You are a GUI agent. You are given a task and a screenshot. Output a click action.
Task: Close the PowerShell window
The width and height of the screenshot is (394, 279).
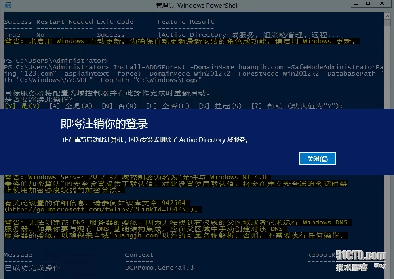tap(382, 4)
